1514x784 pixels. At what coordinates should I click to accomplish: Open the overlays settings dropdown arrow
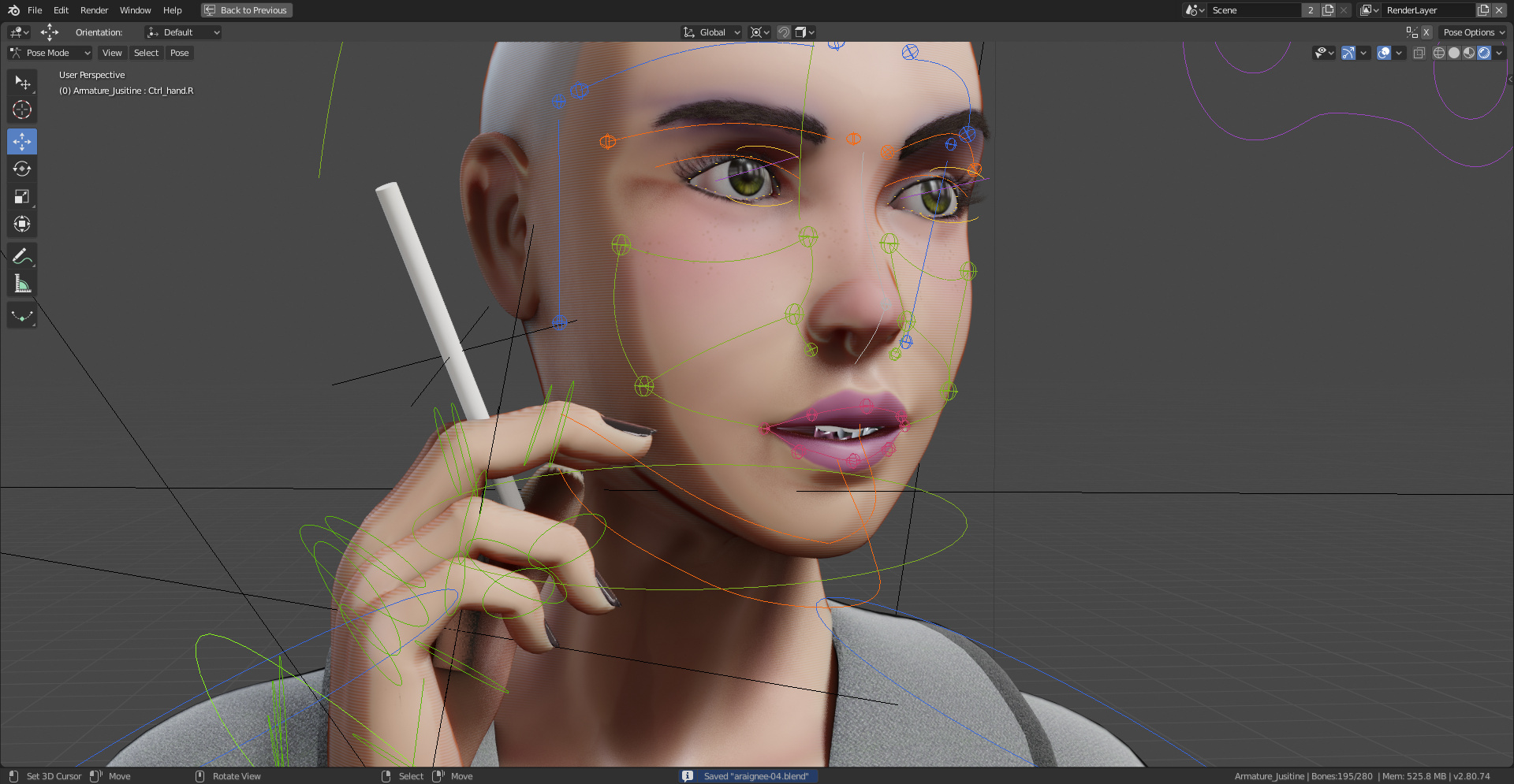point(1399,53)
